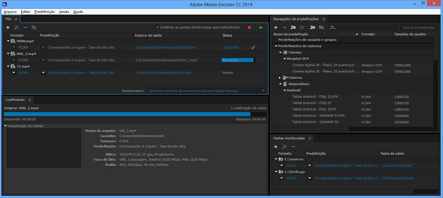Open the Arquivo menu
Viewport: 443px width, 198px height.
[10, 12]
